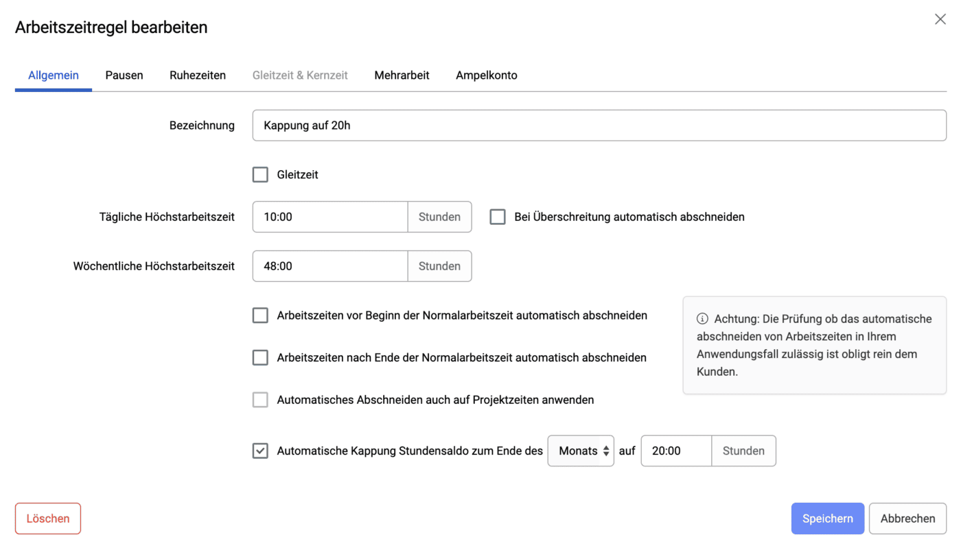Click the Achtung notice text
961x548 pixels.
coord(815,345)
